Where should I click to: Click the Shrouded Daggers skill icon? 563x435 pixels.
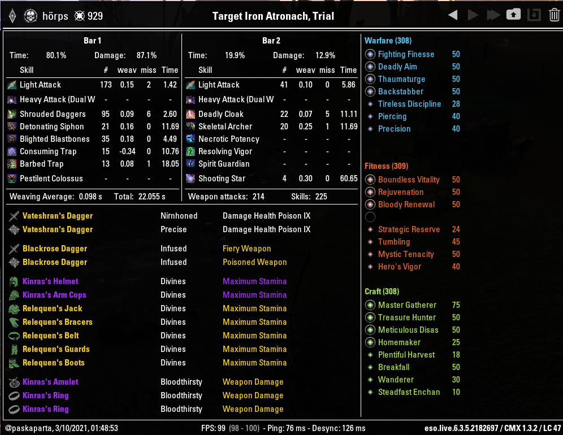[12, 114]
